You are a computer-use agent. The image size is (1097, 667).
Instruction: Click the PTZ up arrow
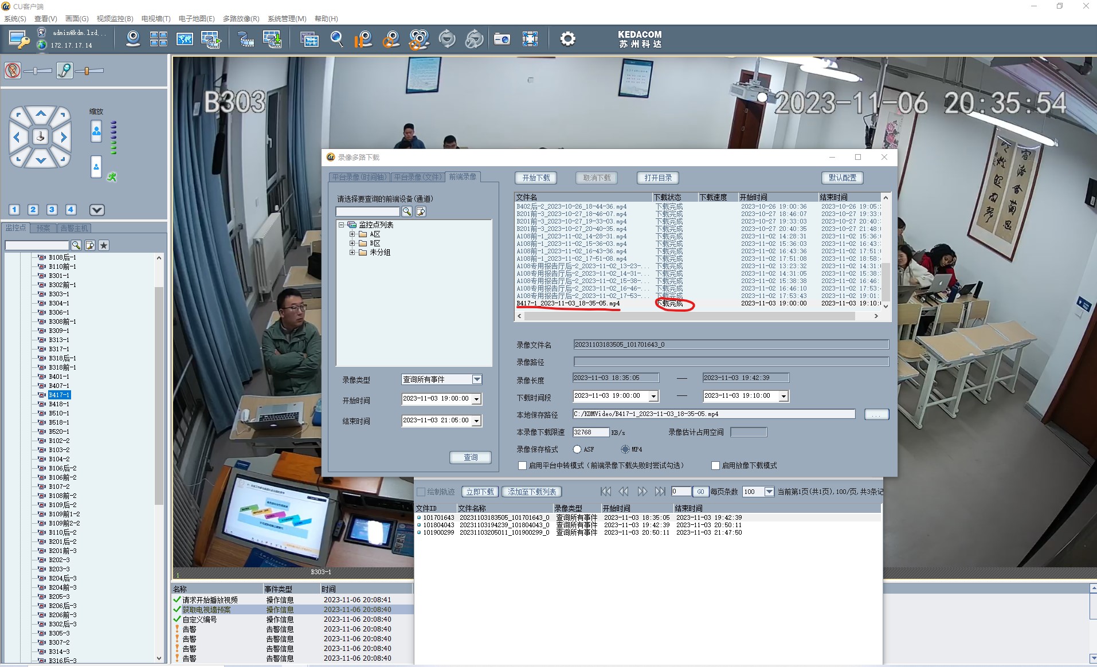tap(41, 113)
